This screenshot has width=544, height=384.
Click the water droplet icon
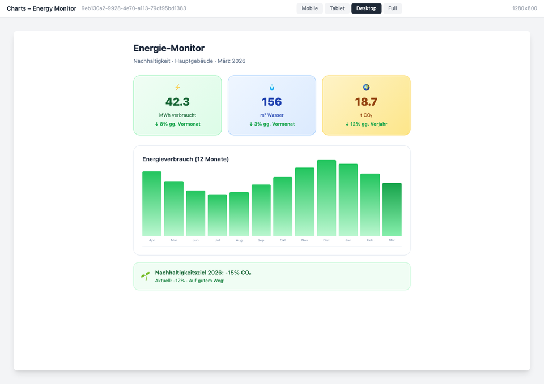coord(272,87)
